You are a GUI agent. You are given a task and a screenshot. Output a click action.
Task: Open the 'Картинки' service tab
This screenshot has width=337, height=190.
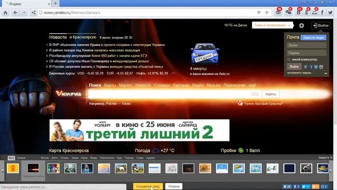click(181, 85)
